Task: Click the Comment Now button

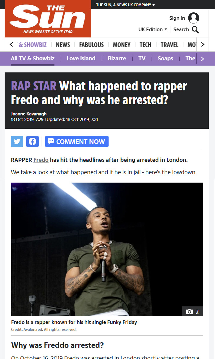Action: pos(77,141)
